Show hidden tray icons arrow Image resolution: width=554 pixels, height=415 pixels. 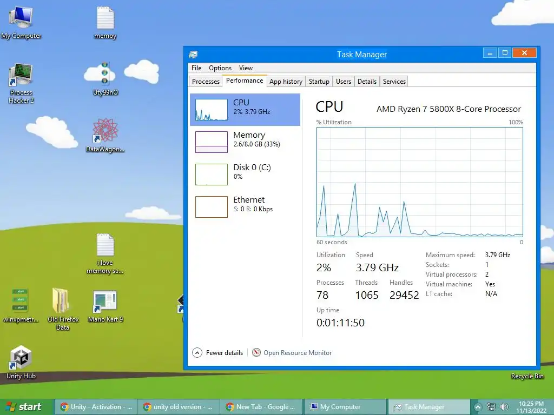[478, 407]
